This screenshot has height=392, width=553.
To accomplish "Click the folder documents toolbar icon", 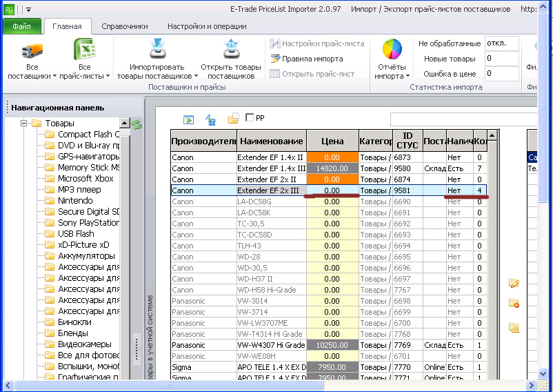I will click(x=233, y=119).
